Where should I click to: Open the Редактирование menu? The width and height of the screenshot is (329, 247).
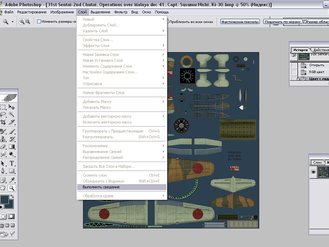click(x=32, y=12)
